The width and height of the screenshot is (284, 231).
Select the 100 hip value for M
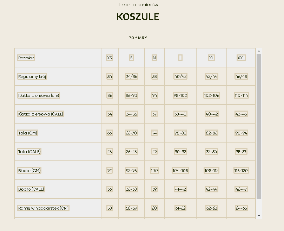click(x=154, y=171)
